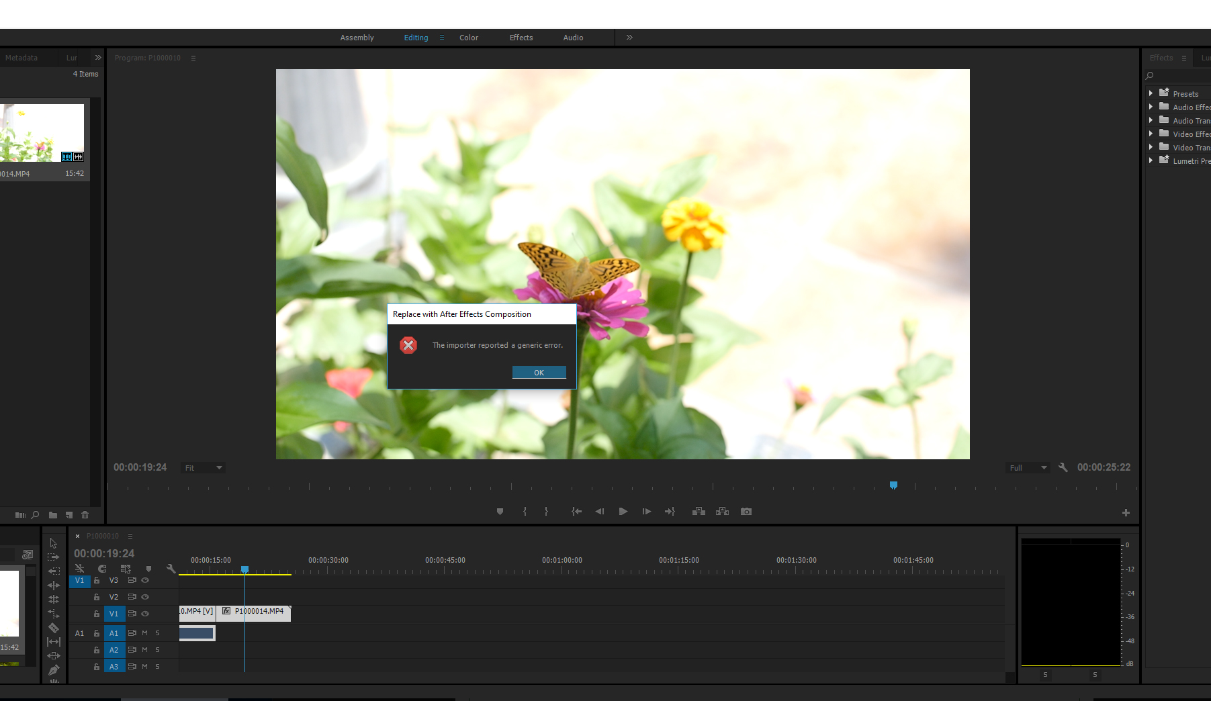The image size is (1211, 701).
Task: Toggle sync lock on track A2
Action: tap(132, 650)
